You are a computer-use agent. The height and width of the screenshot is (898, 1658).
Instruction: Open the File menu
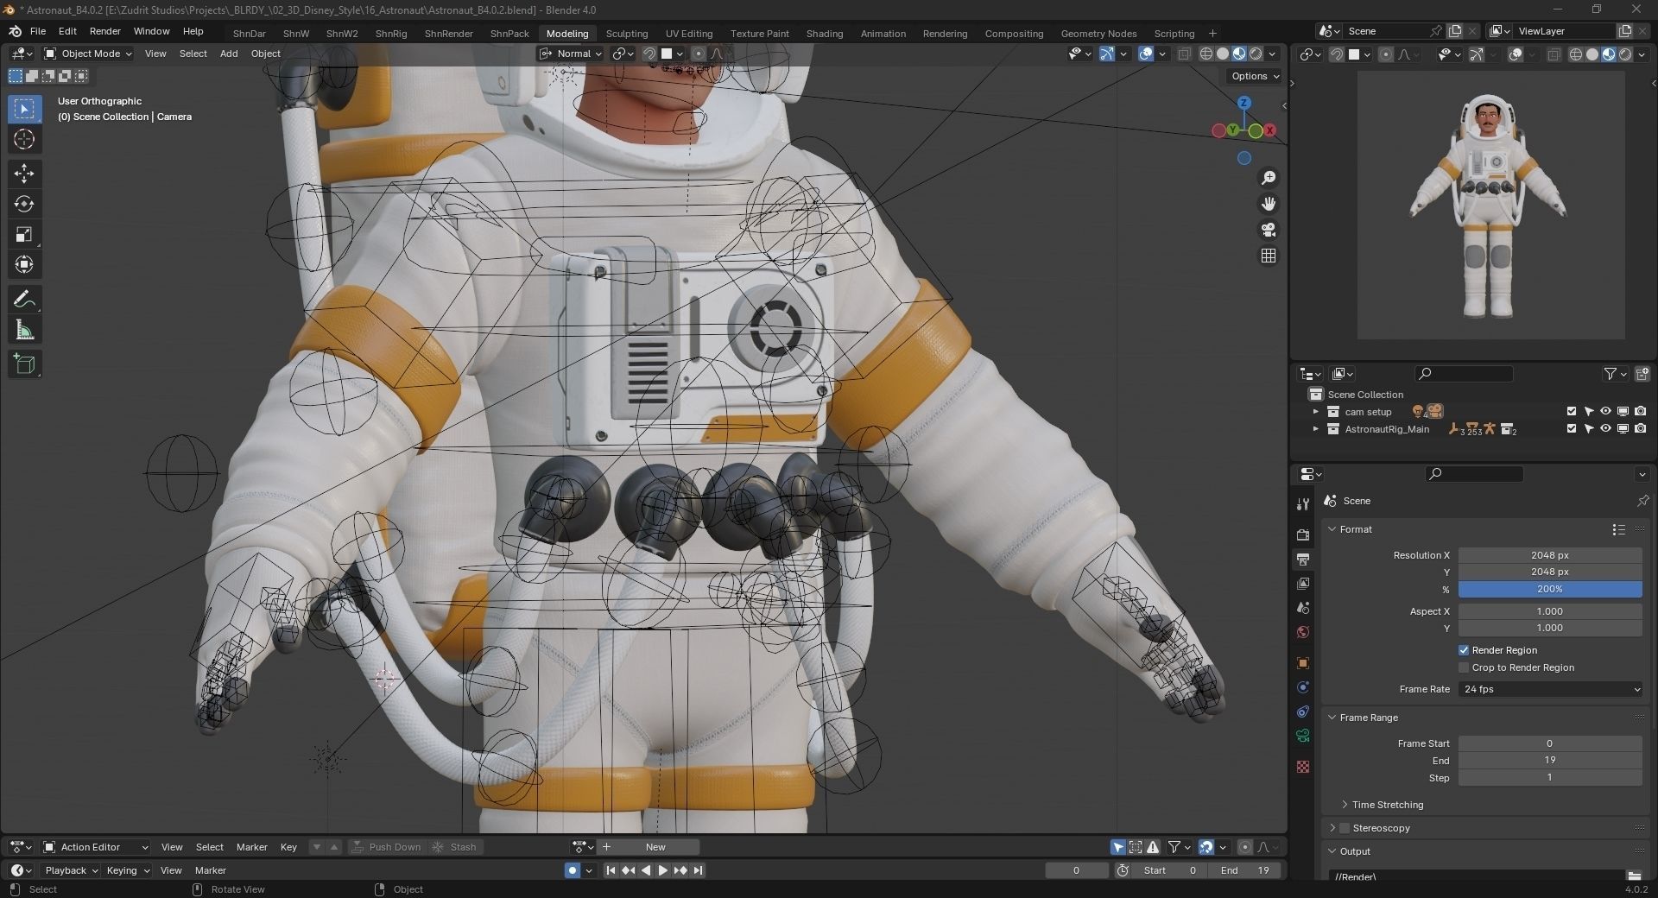coord(38,31)
